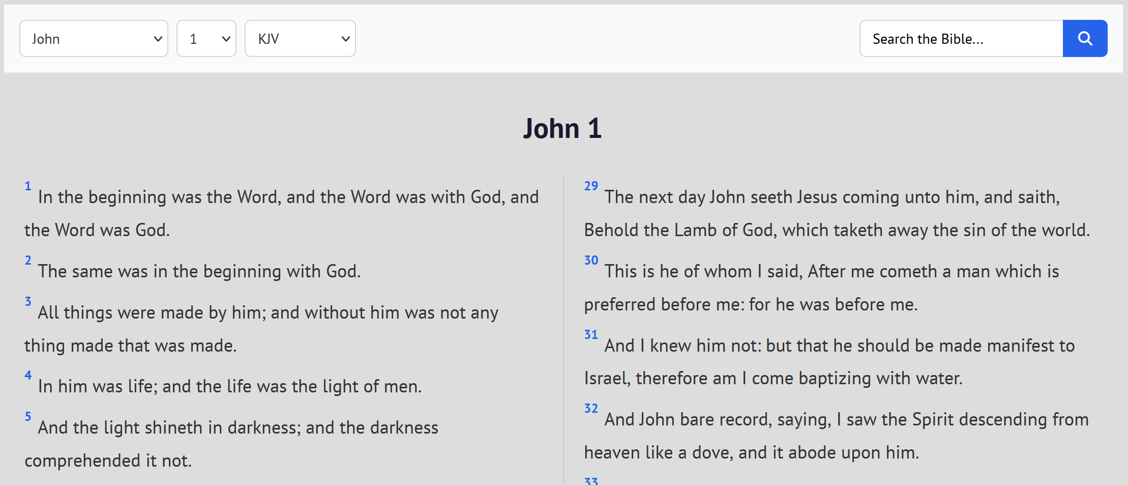Open the KJV translation dropdown
Image resolution: width=1128 pixels, height=485 pixels.
300,39
